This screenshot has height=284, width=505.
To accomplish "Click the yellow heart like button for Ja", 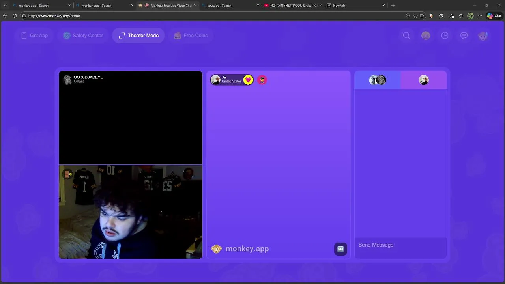I will [248, 80].
